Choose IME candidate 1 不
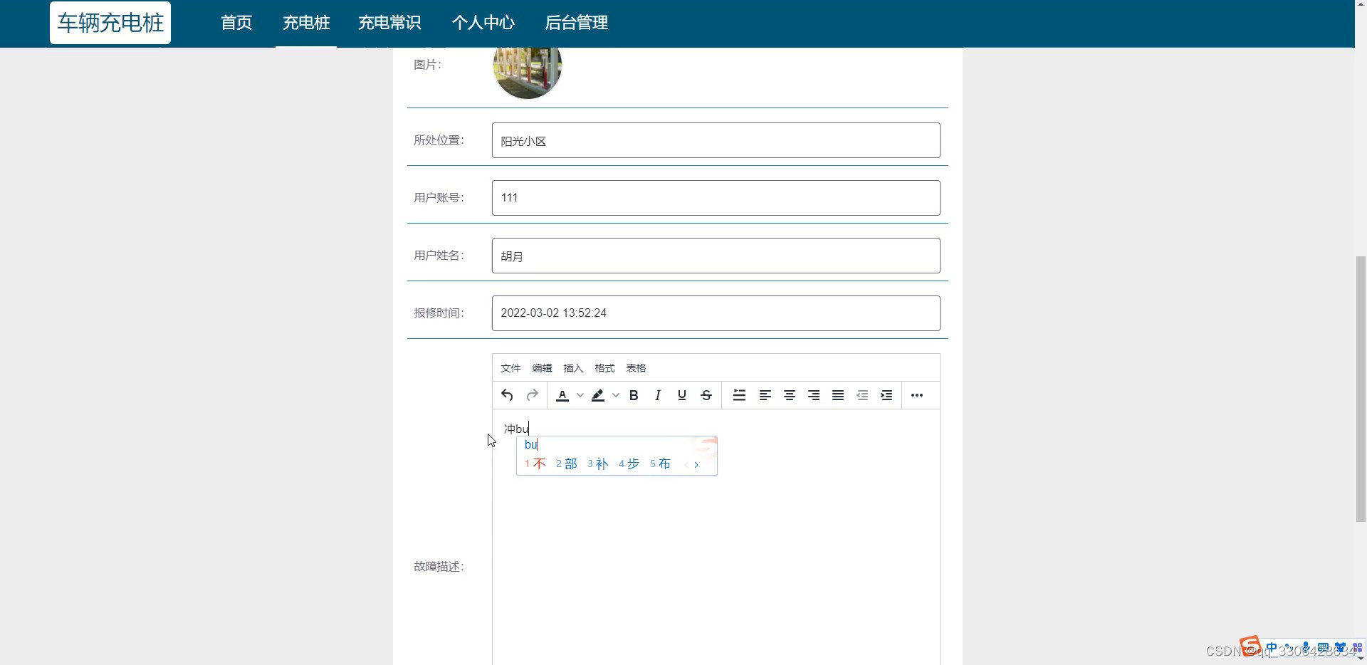This screenshot has width=1367, height=665. (535, 464)
